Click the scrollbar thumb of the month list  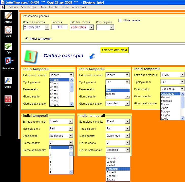(182, 102)
